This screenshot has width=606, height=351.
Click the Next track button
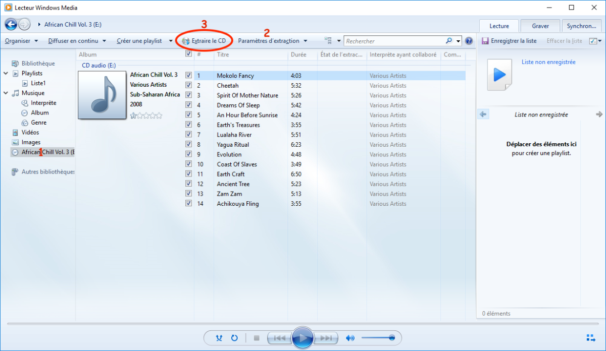326,338
